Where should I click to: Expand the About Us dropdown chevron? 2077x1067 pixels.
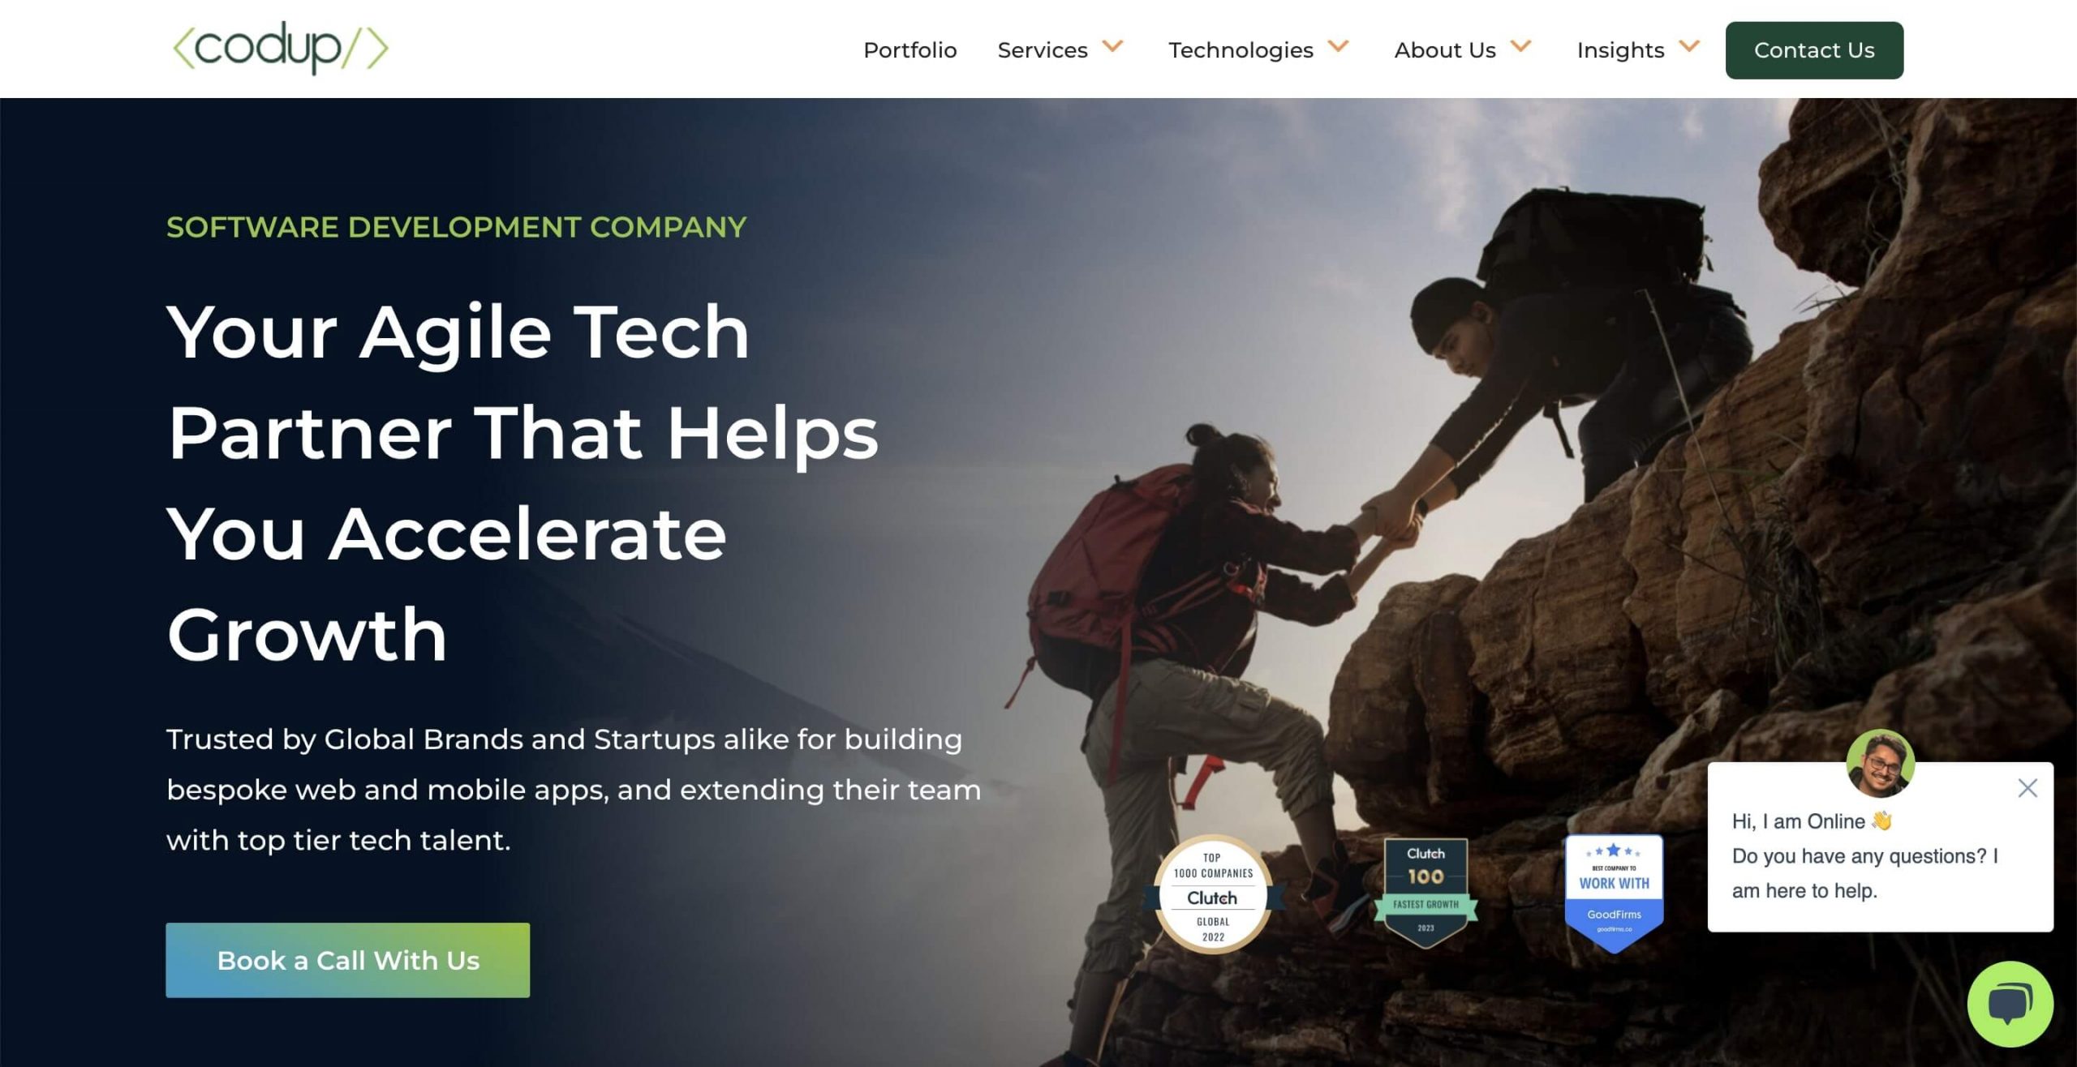1520,46
